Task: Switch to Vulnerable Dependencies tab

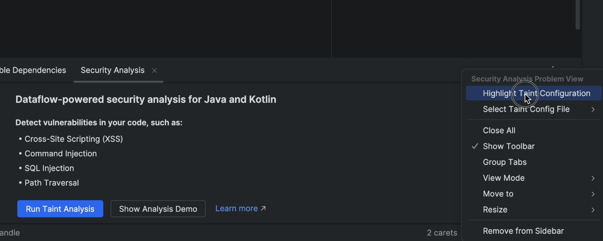Action: pos(33,70)
